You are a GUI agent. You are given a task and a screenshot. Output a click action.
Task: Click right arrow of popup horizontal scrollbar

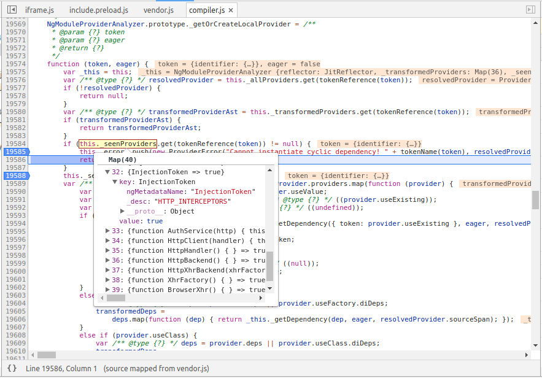click(261, 298)
